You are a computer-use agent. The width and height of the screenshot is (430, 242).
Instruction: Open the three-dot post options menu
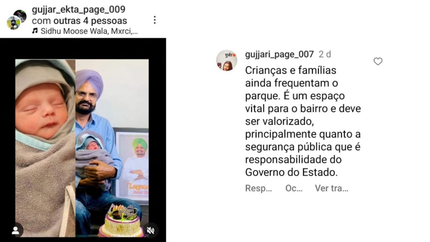(x=155, y=20)
